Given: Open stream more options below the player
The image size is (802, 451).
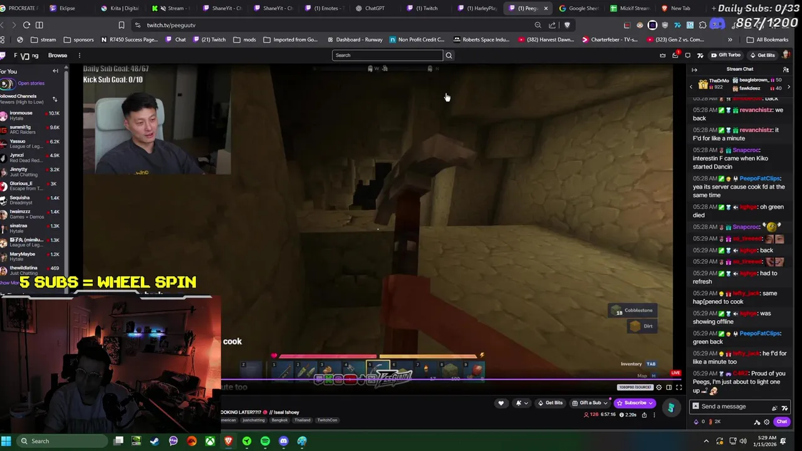Looking at the screenshot, I should [x=654, y=415].
